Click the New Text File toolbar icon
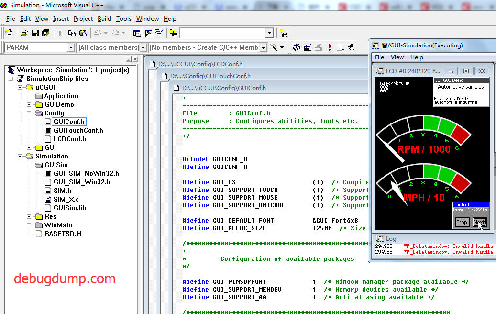The width and height of the screenshot is (496, 314). (9, 33)
